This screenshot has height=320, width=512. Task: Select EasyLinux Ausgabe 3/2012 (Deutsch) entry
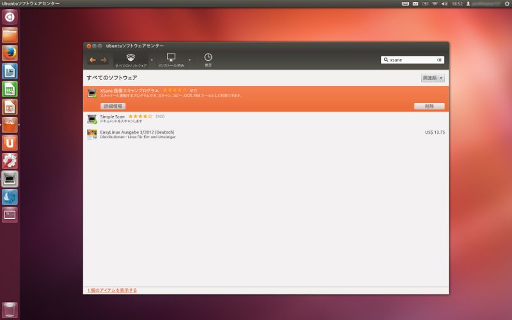click(266, 134)
